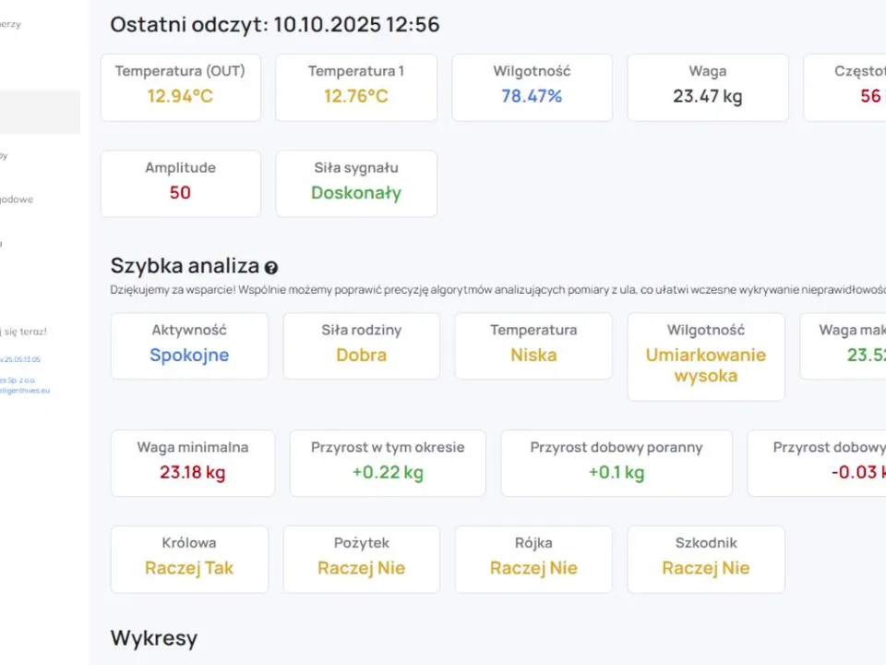886x665 pixels.
Task: Select the Temperatura (OUT) reading card
Action: (181, 87)
